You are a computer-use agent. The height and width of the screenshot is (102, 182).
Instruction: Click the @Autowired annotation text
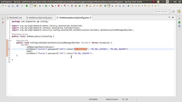tap(22, 41)
